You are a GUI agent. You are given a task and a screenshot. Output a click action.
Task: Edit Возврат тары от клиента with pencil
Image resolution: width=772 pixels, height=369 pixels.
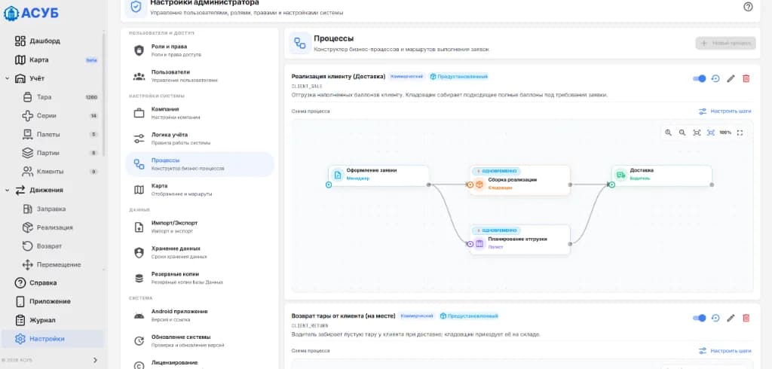pos(731,319)
